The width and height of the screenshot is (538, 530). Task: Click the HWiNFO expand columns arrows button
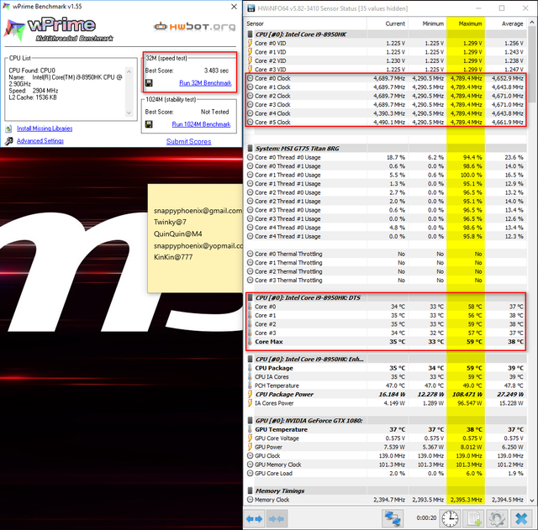255,519
